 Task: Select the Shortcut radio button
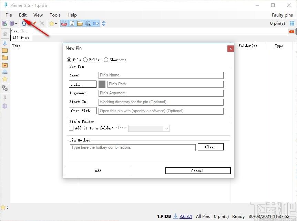106,60
